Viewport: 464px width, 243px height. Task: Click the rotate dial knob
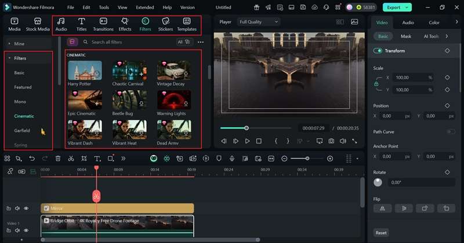[x=378, y=182]
